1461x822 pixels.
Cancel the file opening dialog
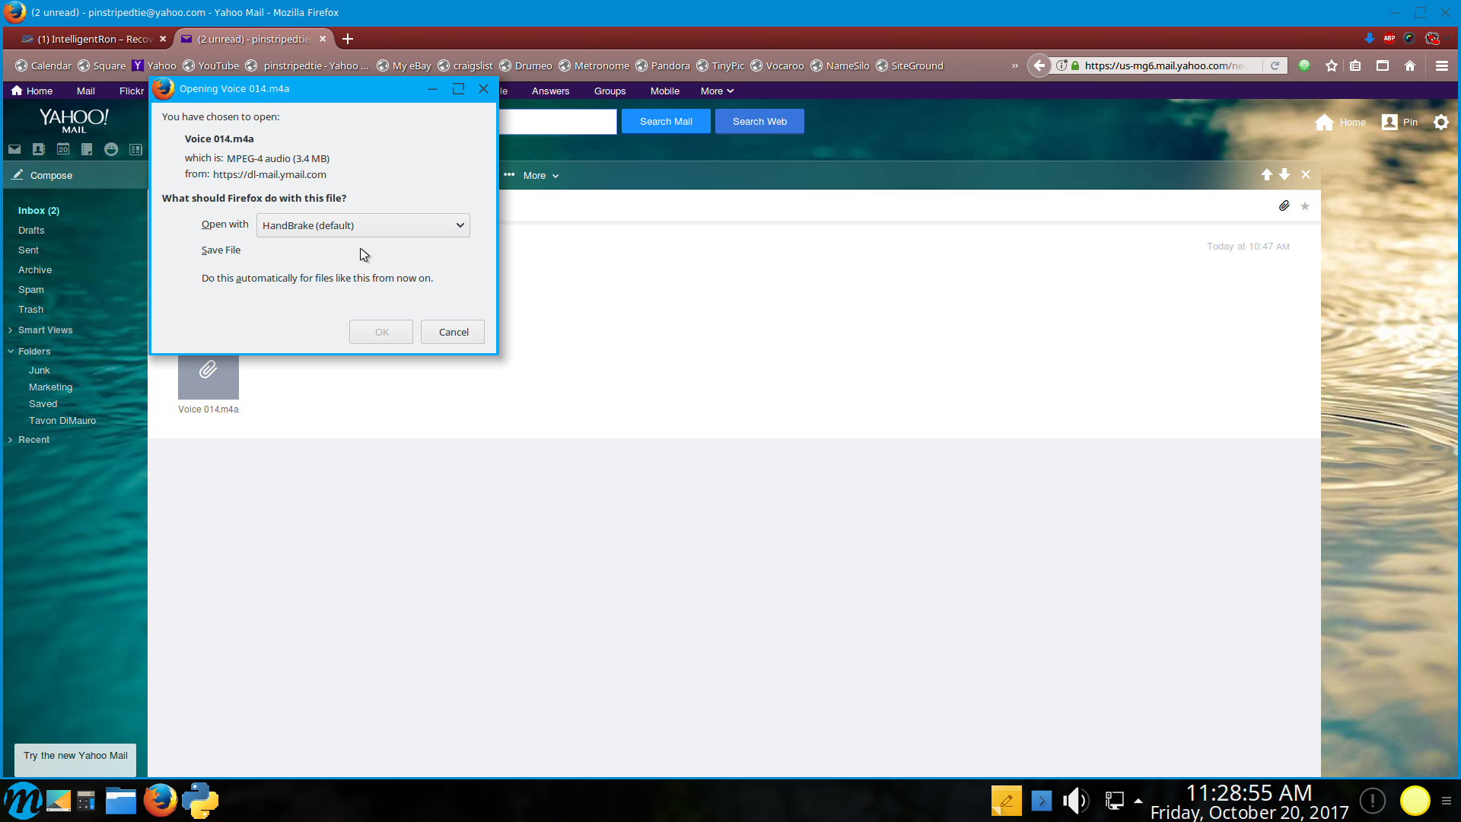[x=453, y=332]
